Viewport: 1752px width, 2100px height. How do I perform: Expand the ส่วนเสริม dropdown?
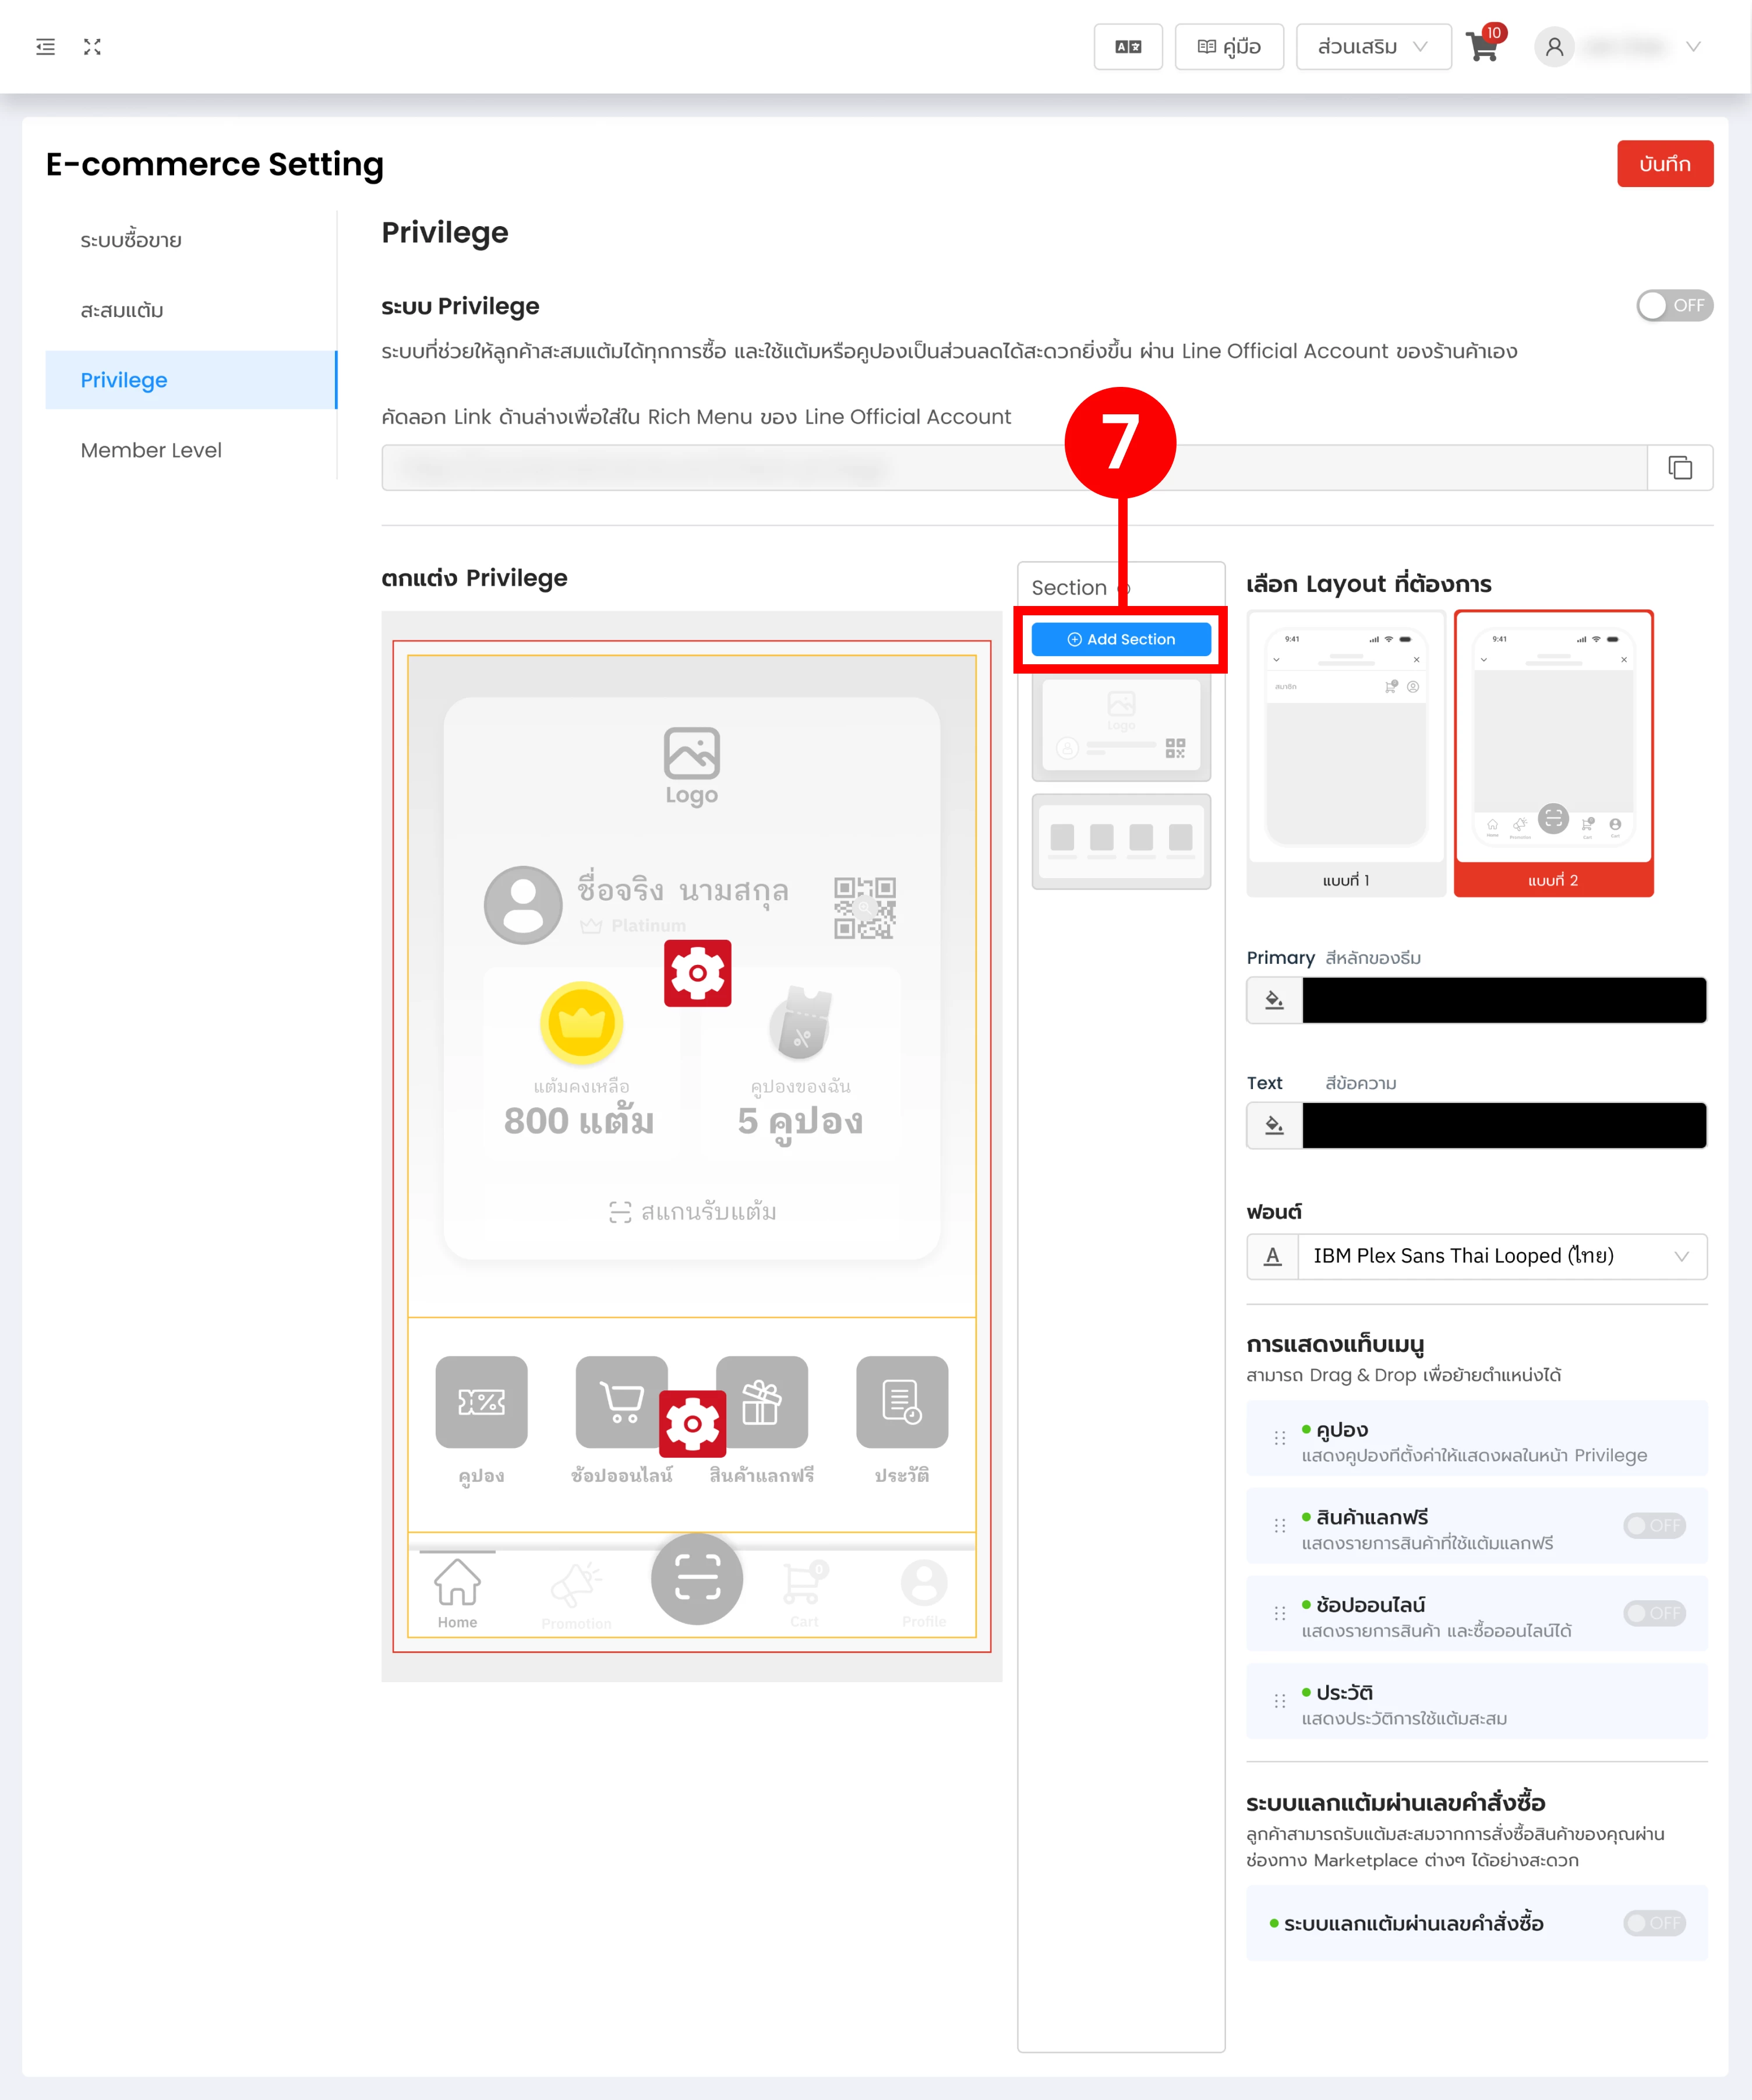click(x=1373, y=47)
